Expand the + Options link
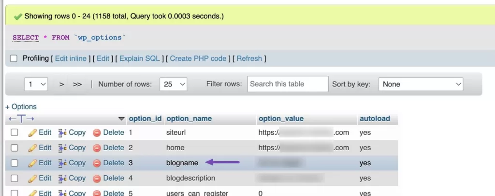 21,107
